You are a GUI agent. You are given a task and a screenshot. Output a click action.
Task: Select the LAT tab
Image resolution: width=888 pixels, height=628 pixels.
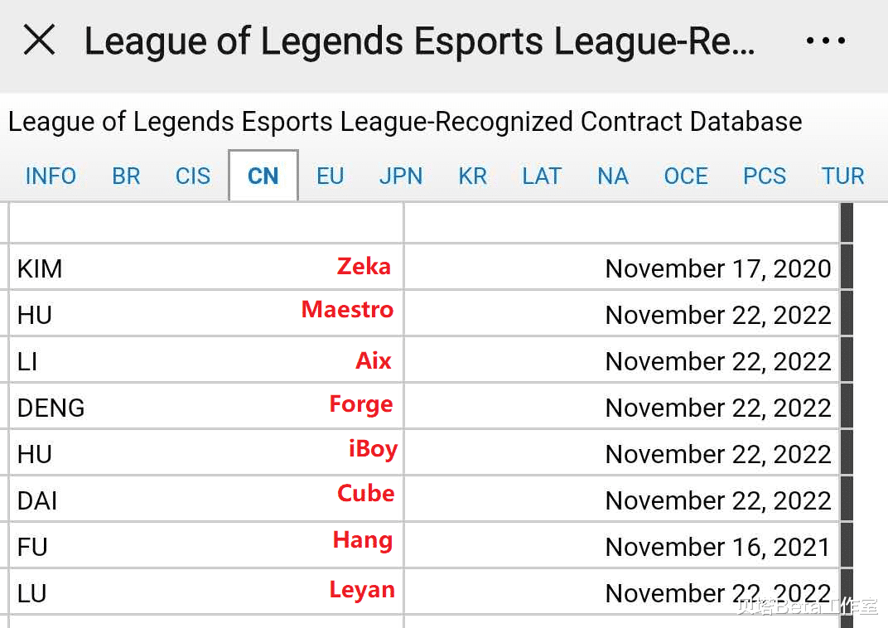click(x=542, y=176)
